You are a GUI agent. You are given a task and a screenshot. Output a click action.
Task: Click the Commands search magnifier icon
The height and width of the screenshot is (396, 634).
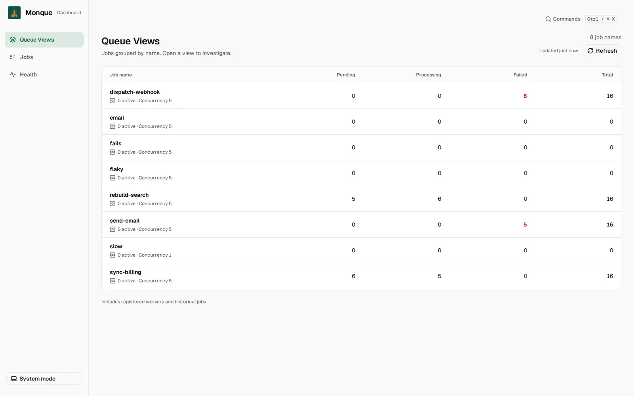(548, 19)
